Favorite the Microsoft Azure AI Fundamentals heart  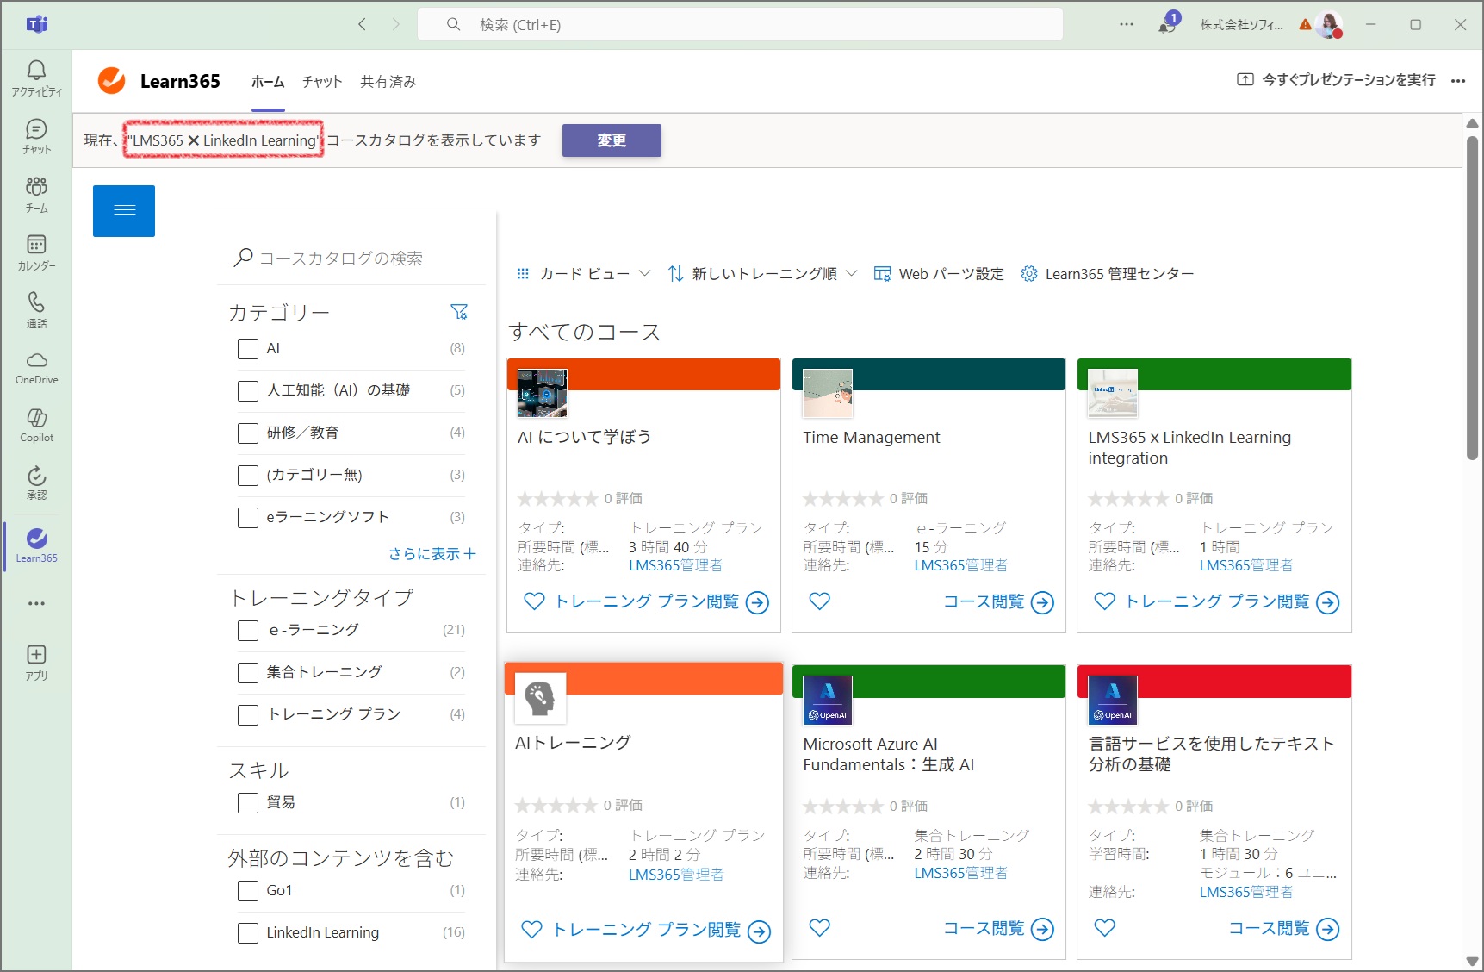coord(820,928)
